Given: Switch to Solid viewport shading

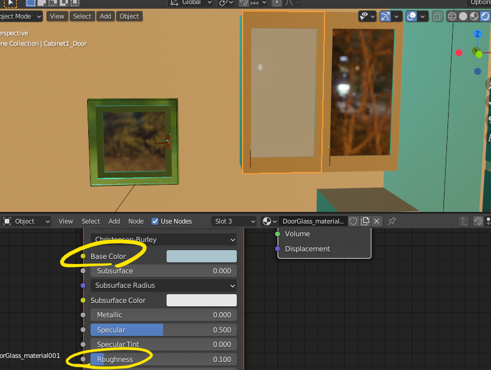Looking at the screenshot, I should coord(463,16).
